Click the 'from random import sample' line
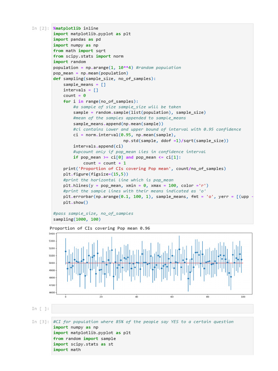 coord(84,339)
